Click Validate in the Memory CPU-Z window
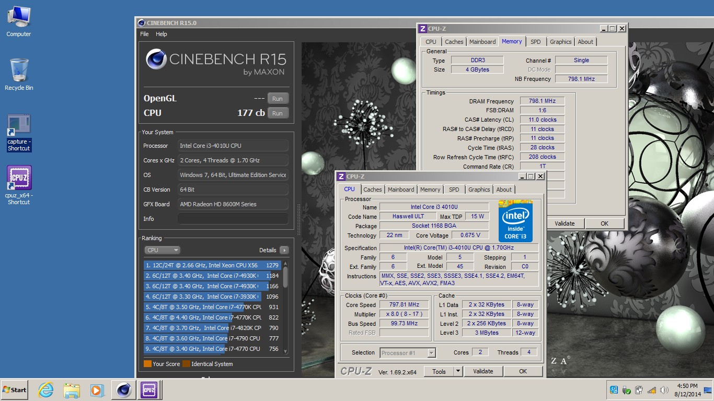714x401 pixels. pyautogui.click(x=565, y=223)
